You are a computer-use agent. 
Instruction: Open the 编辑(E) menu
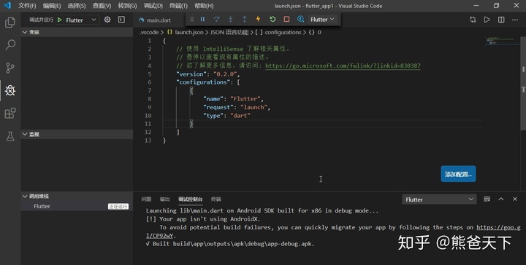coord(52,6)
